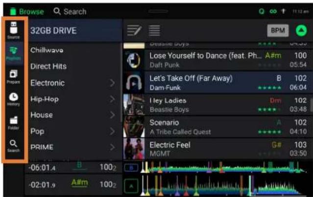The width and height of the screenshot is (313, 197).
Task: Click the headphones preview play artwork
Action: coord(134,83)
